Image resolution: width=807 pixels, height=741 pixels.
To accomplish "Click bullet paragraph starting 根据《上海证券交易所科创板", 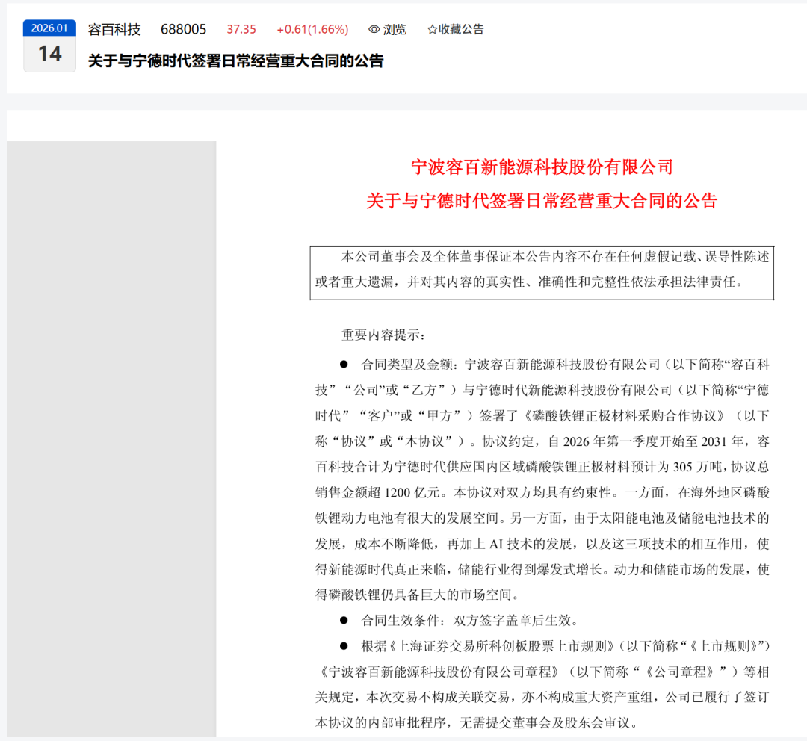I will pos(542,684).
